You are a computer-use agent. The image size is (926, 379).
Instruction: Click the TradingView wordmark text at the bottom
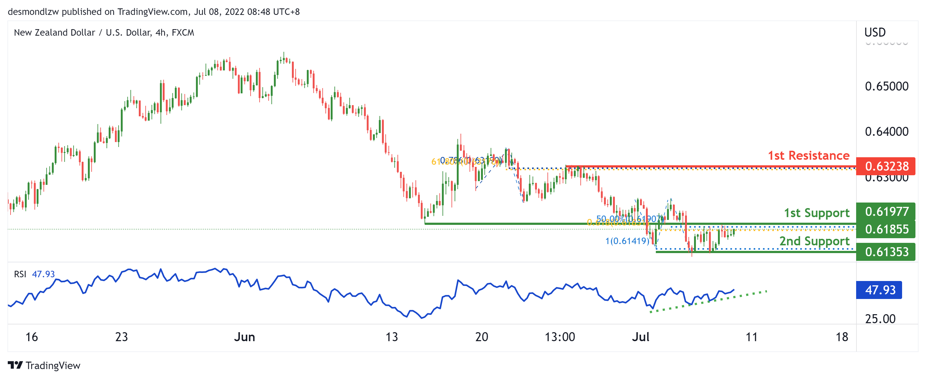[x=53, y=366]
